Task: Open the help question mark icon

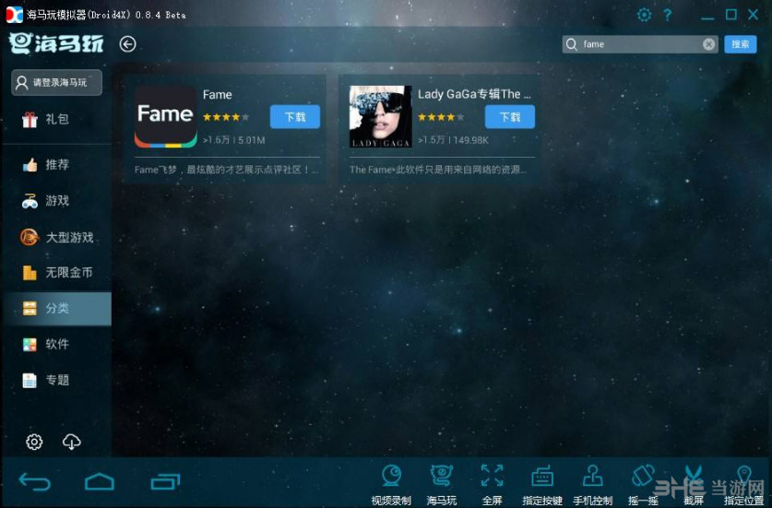Action: (x=667, y=15)
